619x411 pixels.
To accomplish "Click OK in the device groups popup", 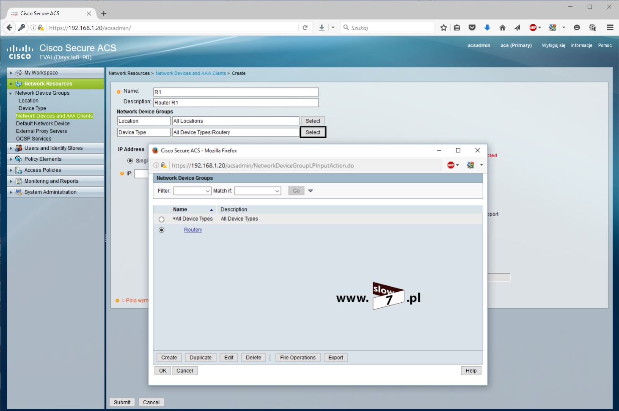I will 163,371.
